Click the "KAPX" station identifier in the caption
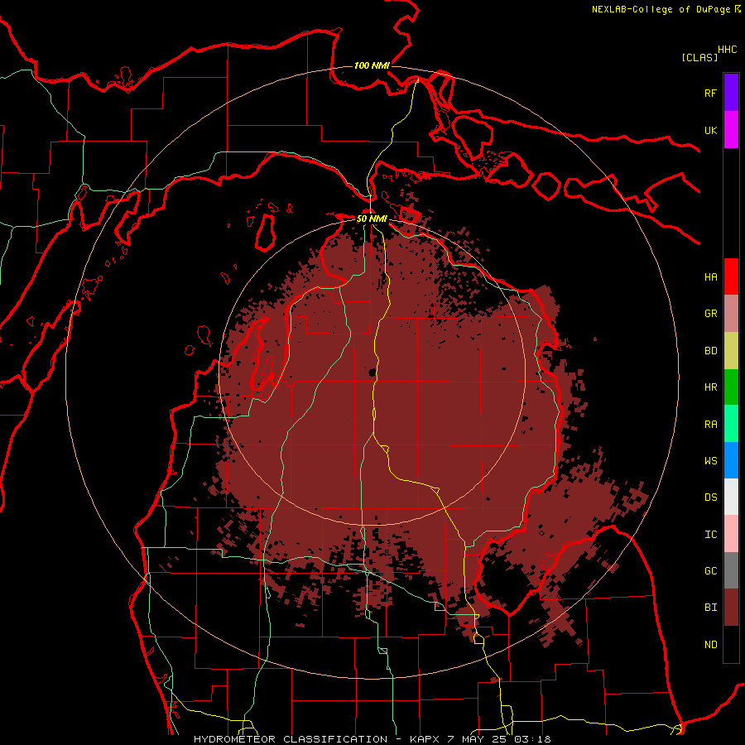 pos(425,739)
